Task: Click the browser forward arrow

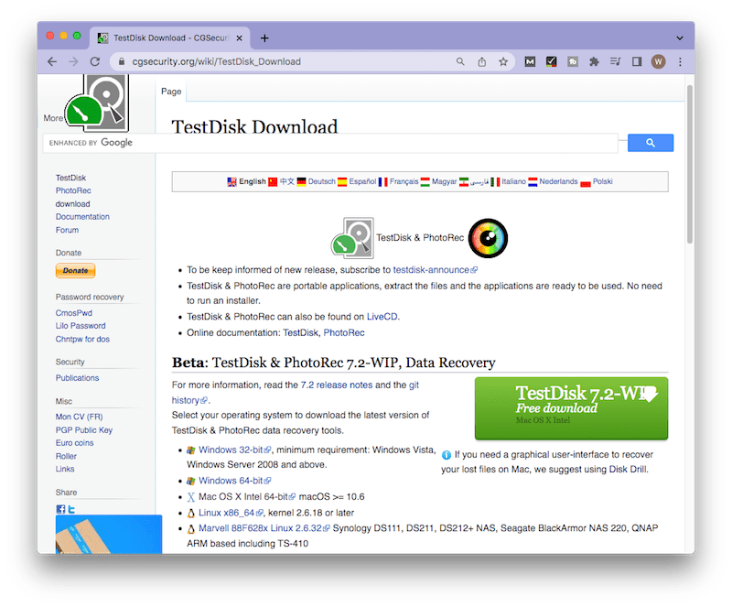Action: point(73,61)
